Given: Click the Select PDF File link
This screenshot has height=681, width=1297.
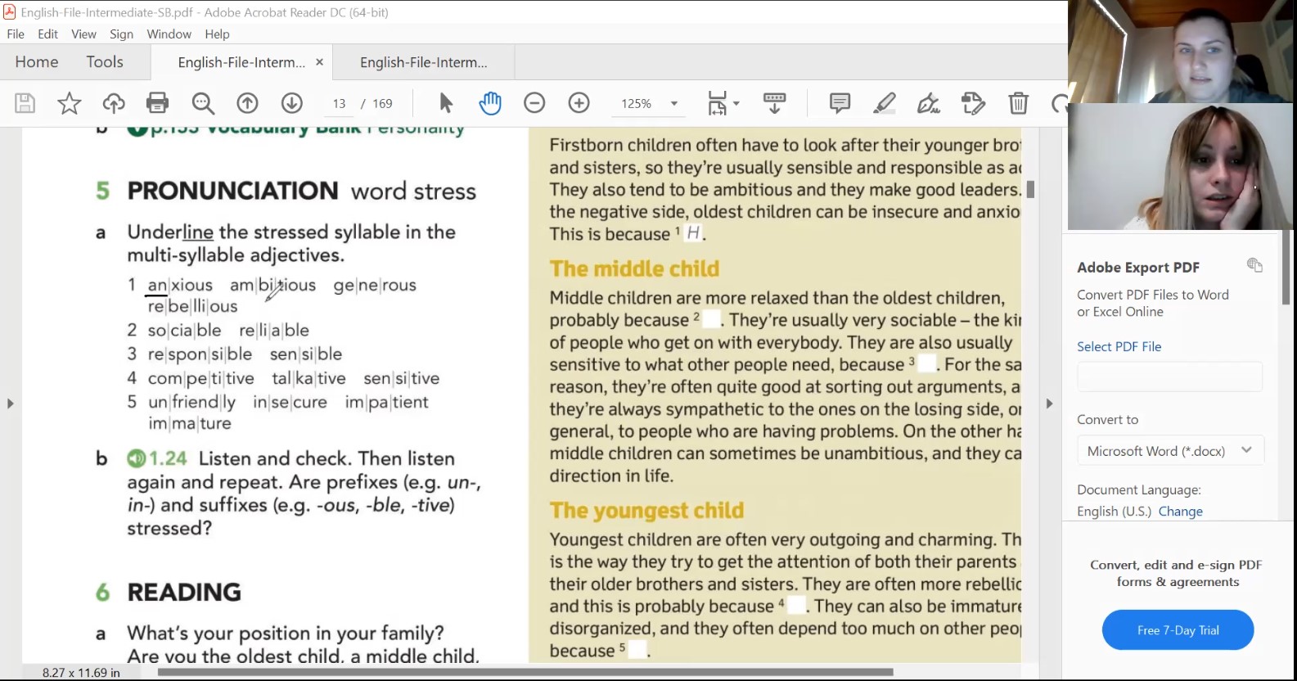Looking at the screenshot, I should click(x=1119, y=347).
